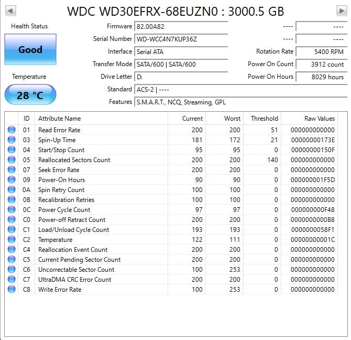Screen dimensions: 351x340
Task: Select Reallocation Event Count attribute name
Action: (x=73, y=250)
